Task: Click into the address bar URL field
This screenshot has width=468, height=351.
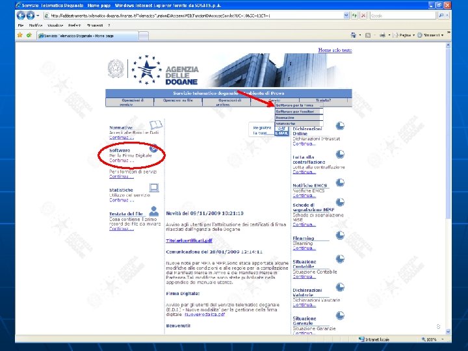Action: (194, 16)
